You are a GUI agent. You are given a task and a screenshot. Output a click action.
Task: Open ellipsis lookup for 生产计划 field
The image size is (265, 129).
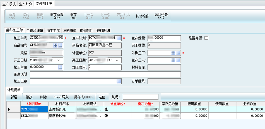(119, 38)
